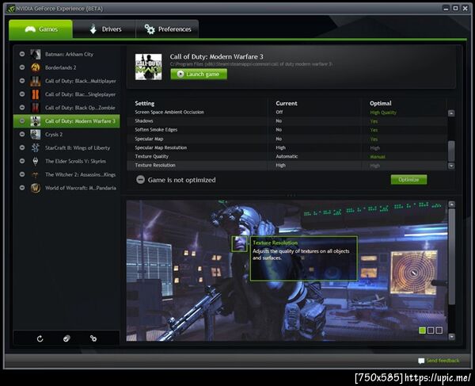Viewport: 475px width, 386px height.
Task: Click status circle beside Batman: Arkham City
Action: [22, 54]
